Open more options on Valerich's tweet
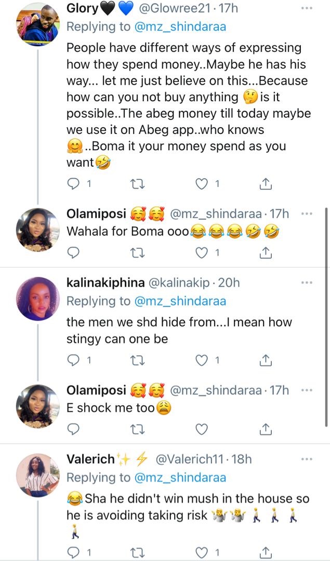Viewport: 330px width, 561px height. click(x=307, y=459)
